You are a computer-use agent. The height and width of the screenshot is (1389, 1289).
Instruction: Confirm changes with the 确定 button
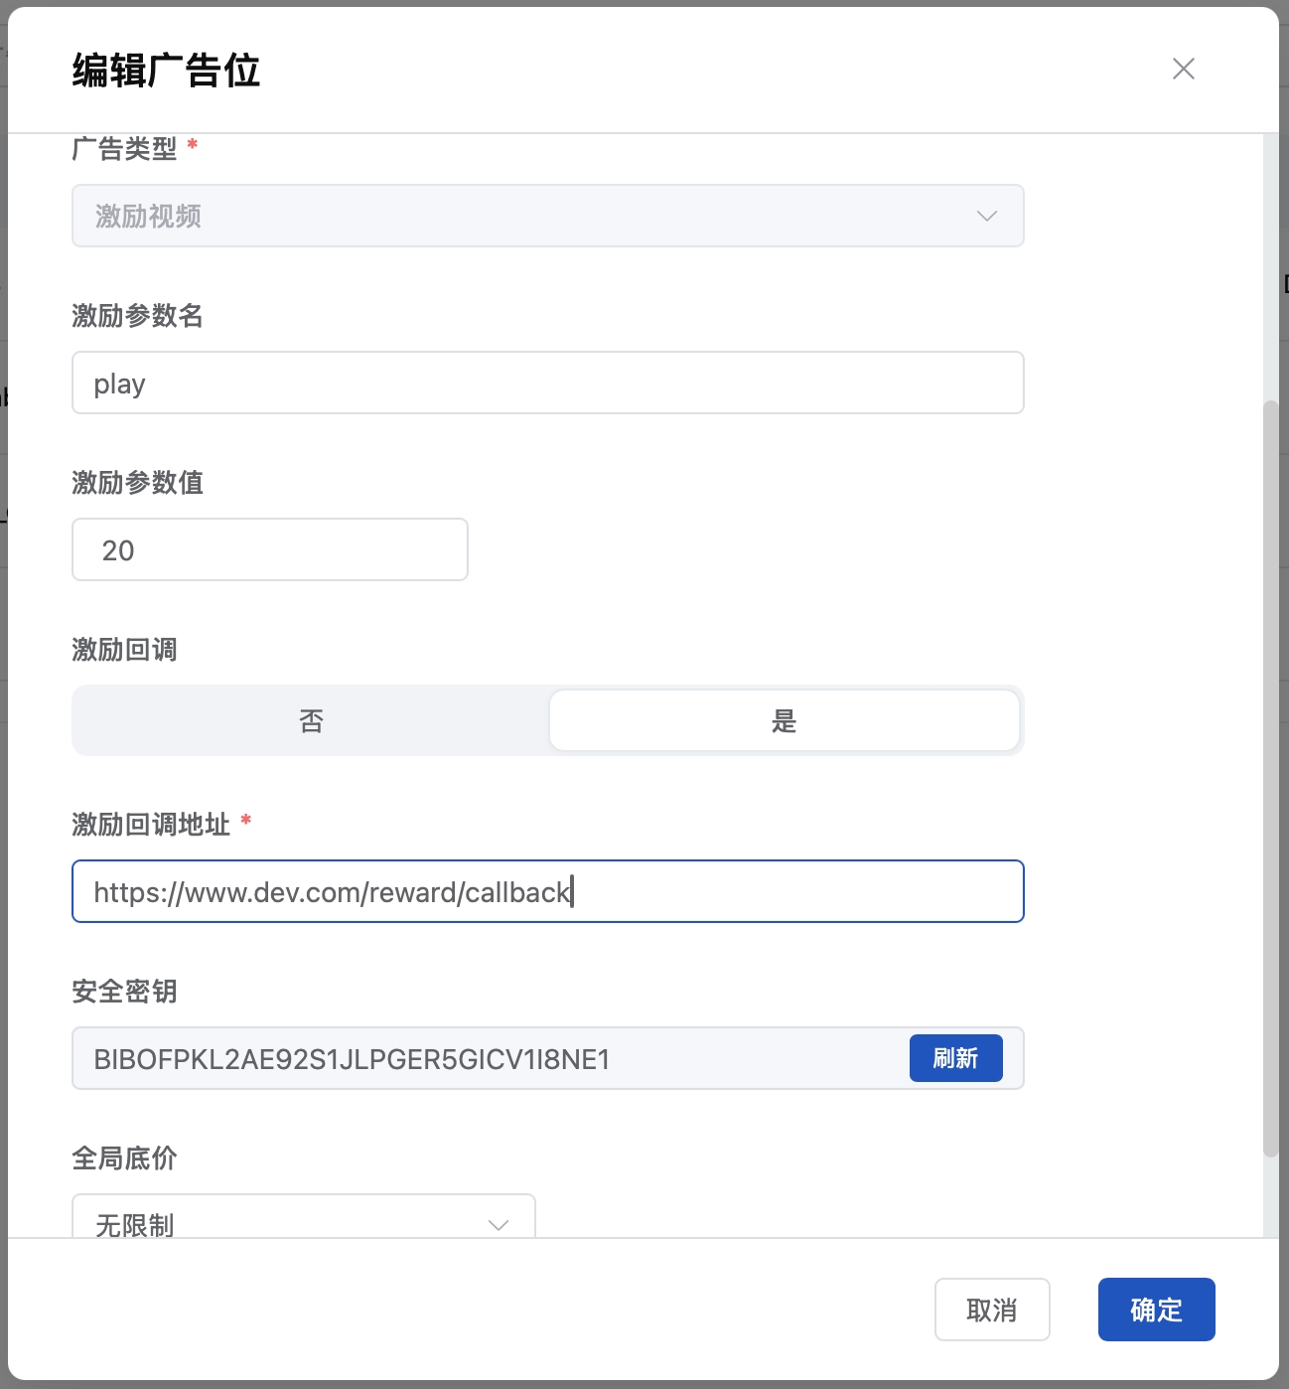[x=1156, y=1310]
